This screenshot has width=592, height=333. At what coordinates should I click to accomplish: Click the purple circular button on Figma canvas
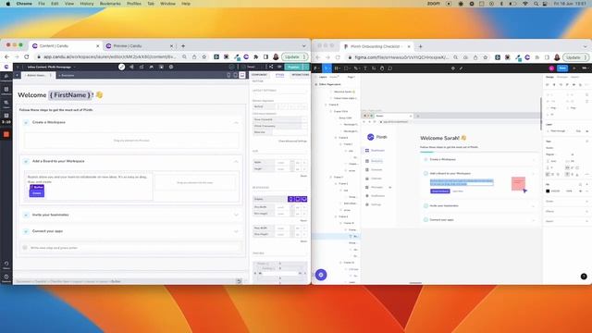tap(321, 275)
